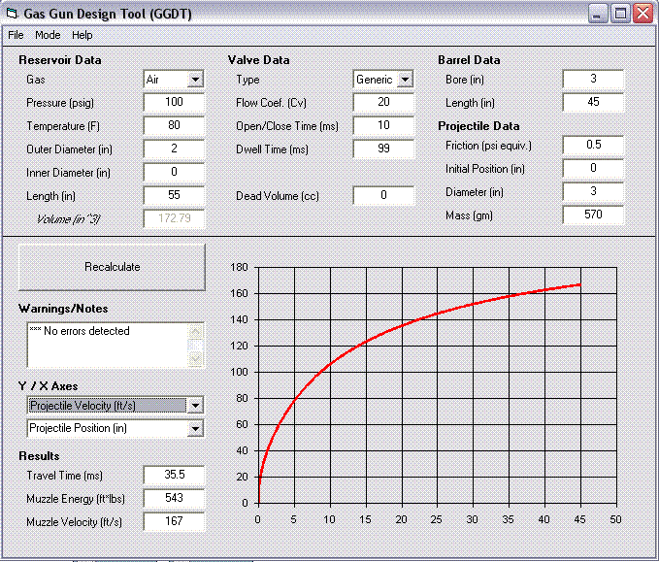Click the reservoir Outer Diameter field
Screen dimensions: 659x562
[x=174, y=149]
